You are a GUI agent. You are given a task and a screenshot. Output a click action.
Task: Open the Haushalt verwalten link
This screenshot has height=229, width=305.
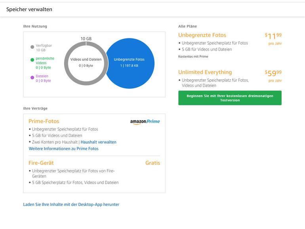99,142
